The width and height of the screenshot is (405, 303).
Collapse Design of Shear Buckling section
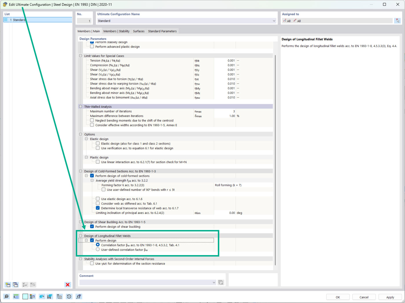(81, 222)
